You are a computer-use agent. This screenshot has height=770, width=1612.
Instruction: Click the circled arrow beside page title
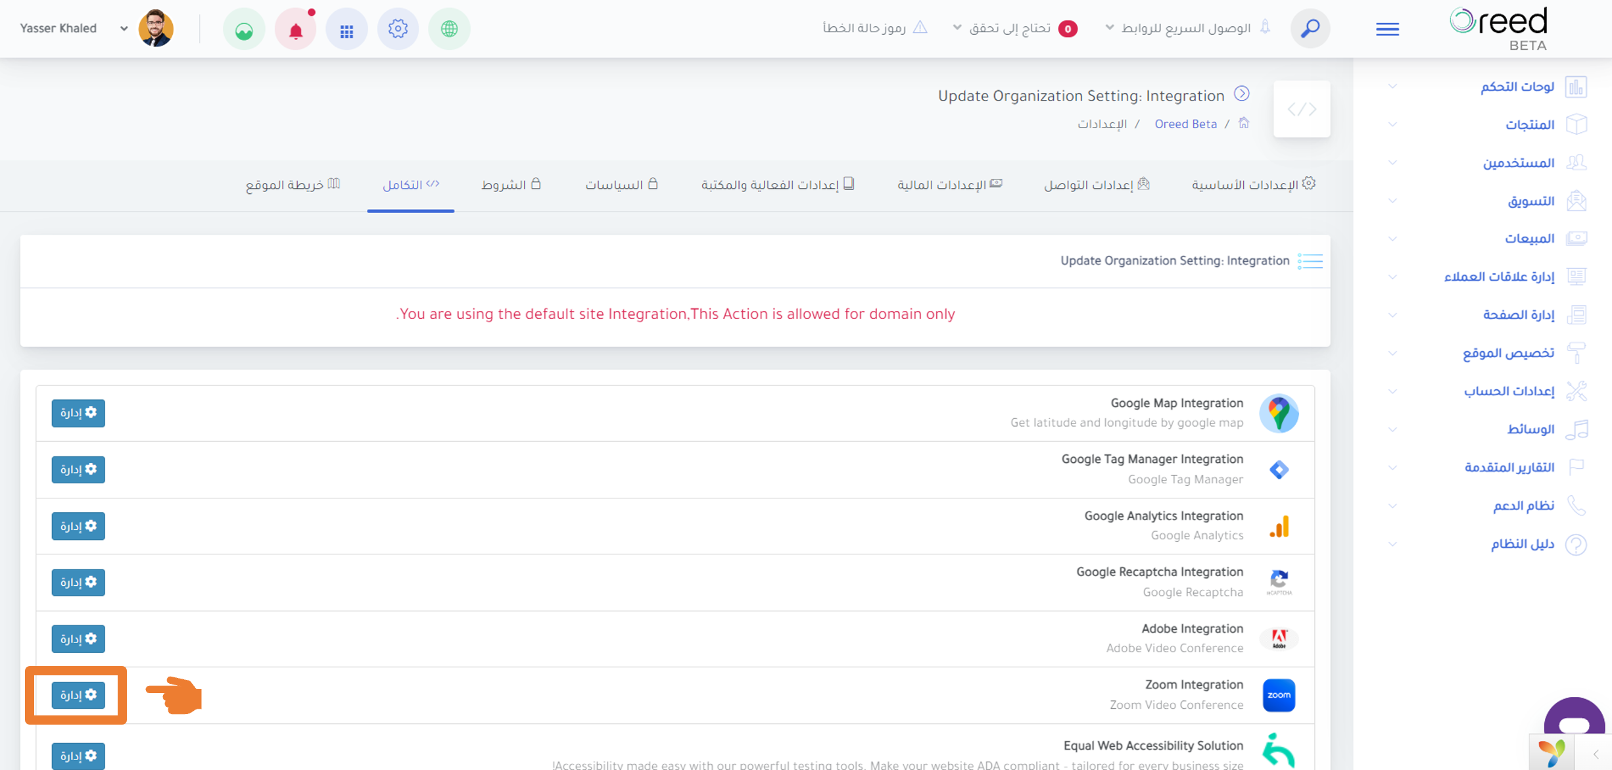click(x=1241, y=94)
